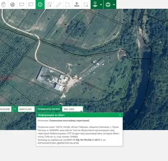Choose the zoom-in rectangle tool
This screenshot has height=161, width=168.
[x=22, y=4]
